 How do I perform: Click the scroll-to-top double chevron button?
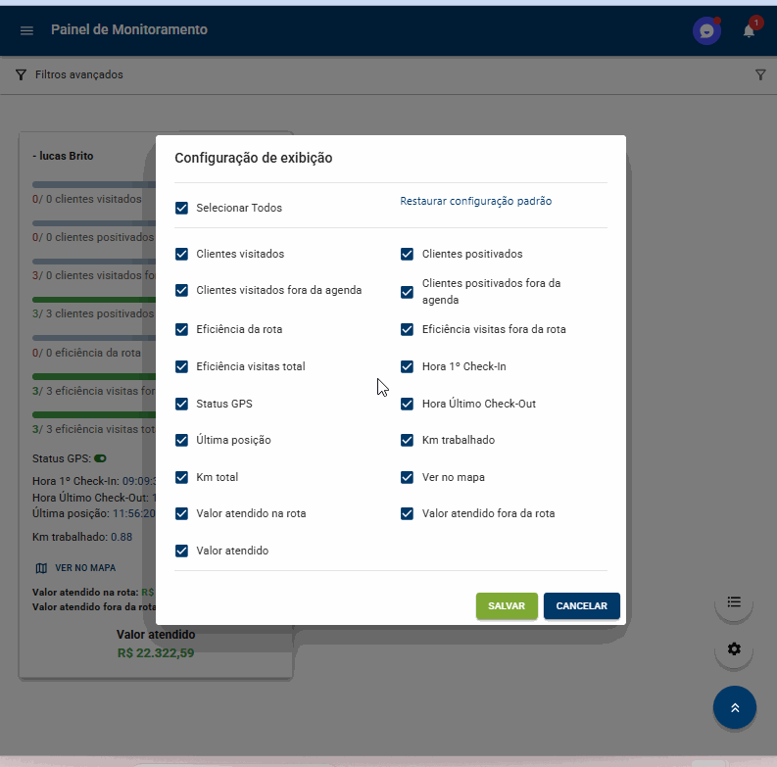735,707
